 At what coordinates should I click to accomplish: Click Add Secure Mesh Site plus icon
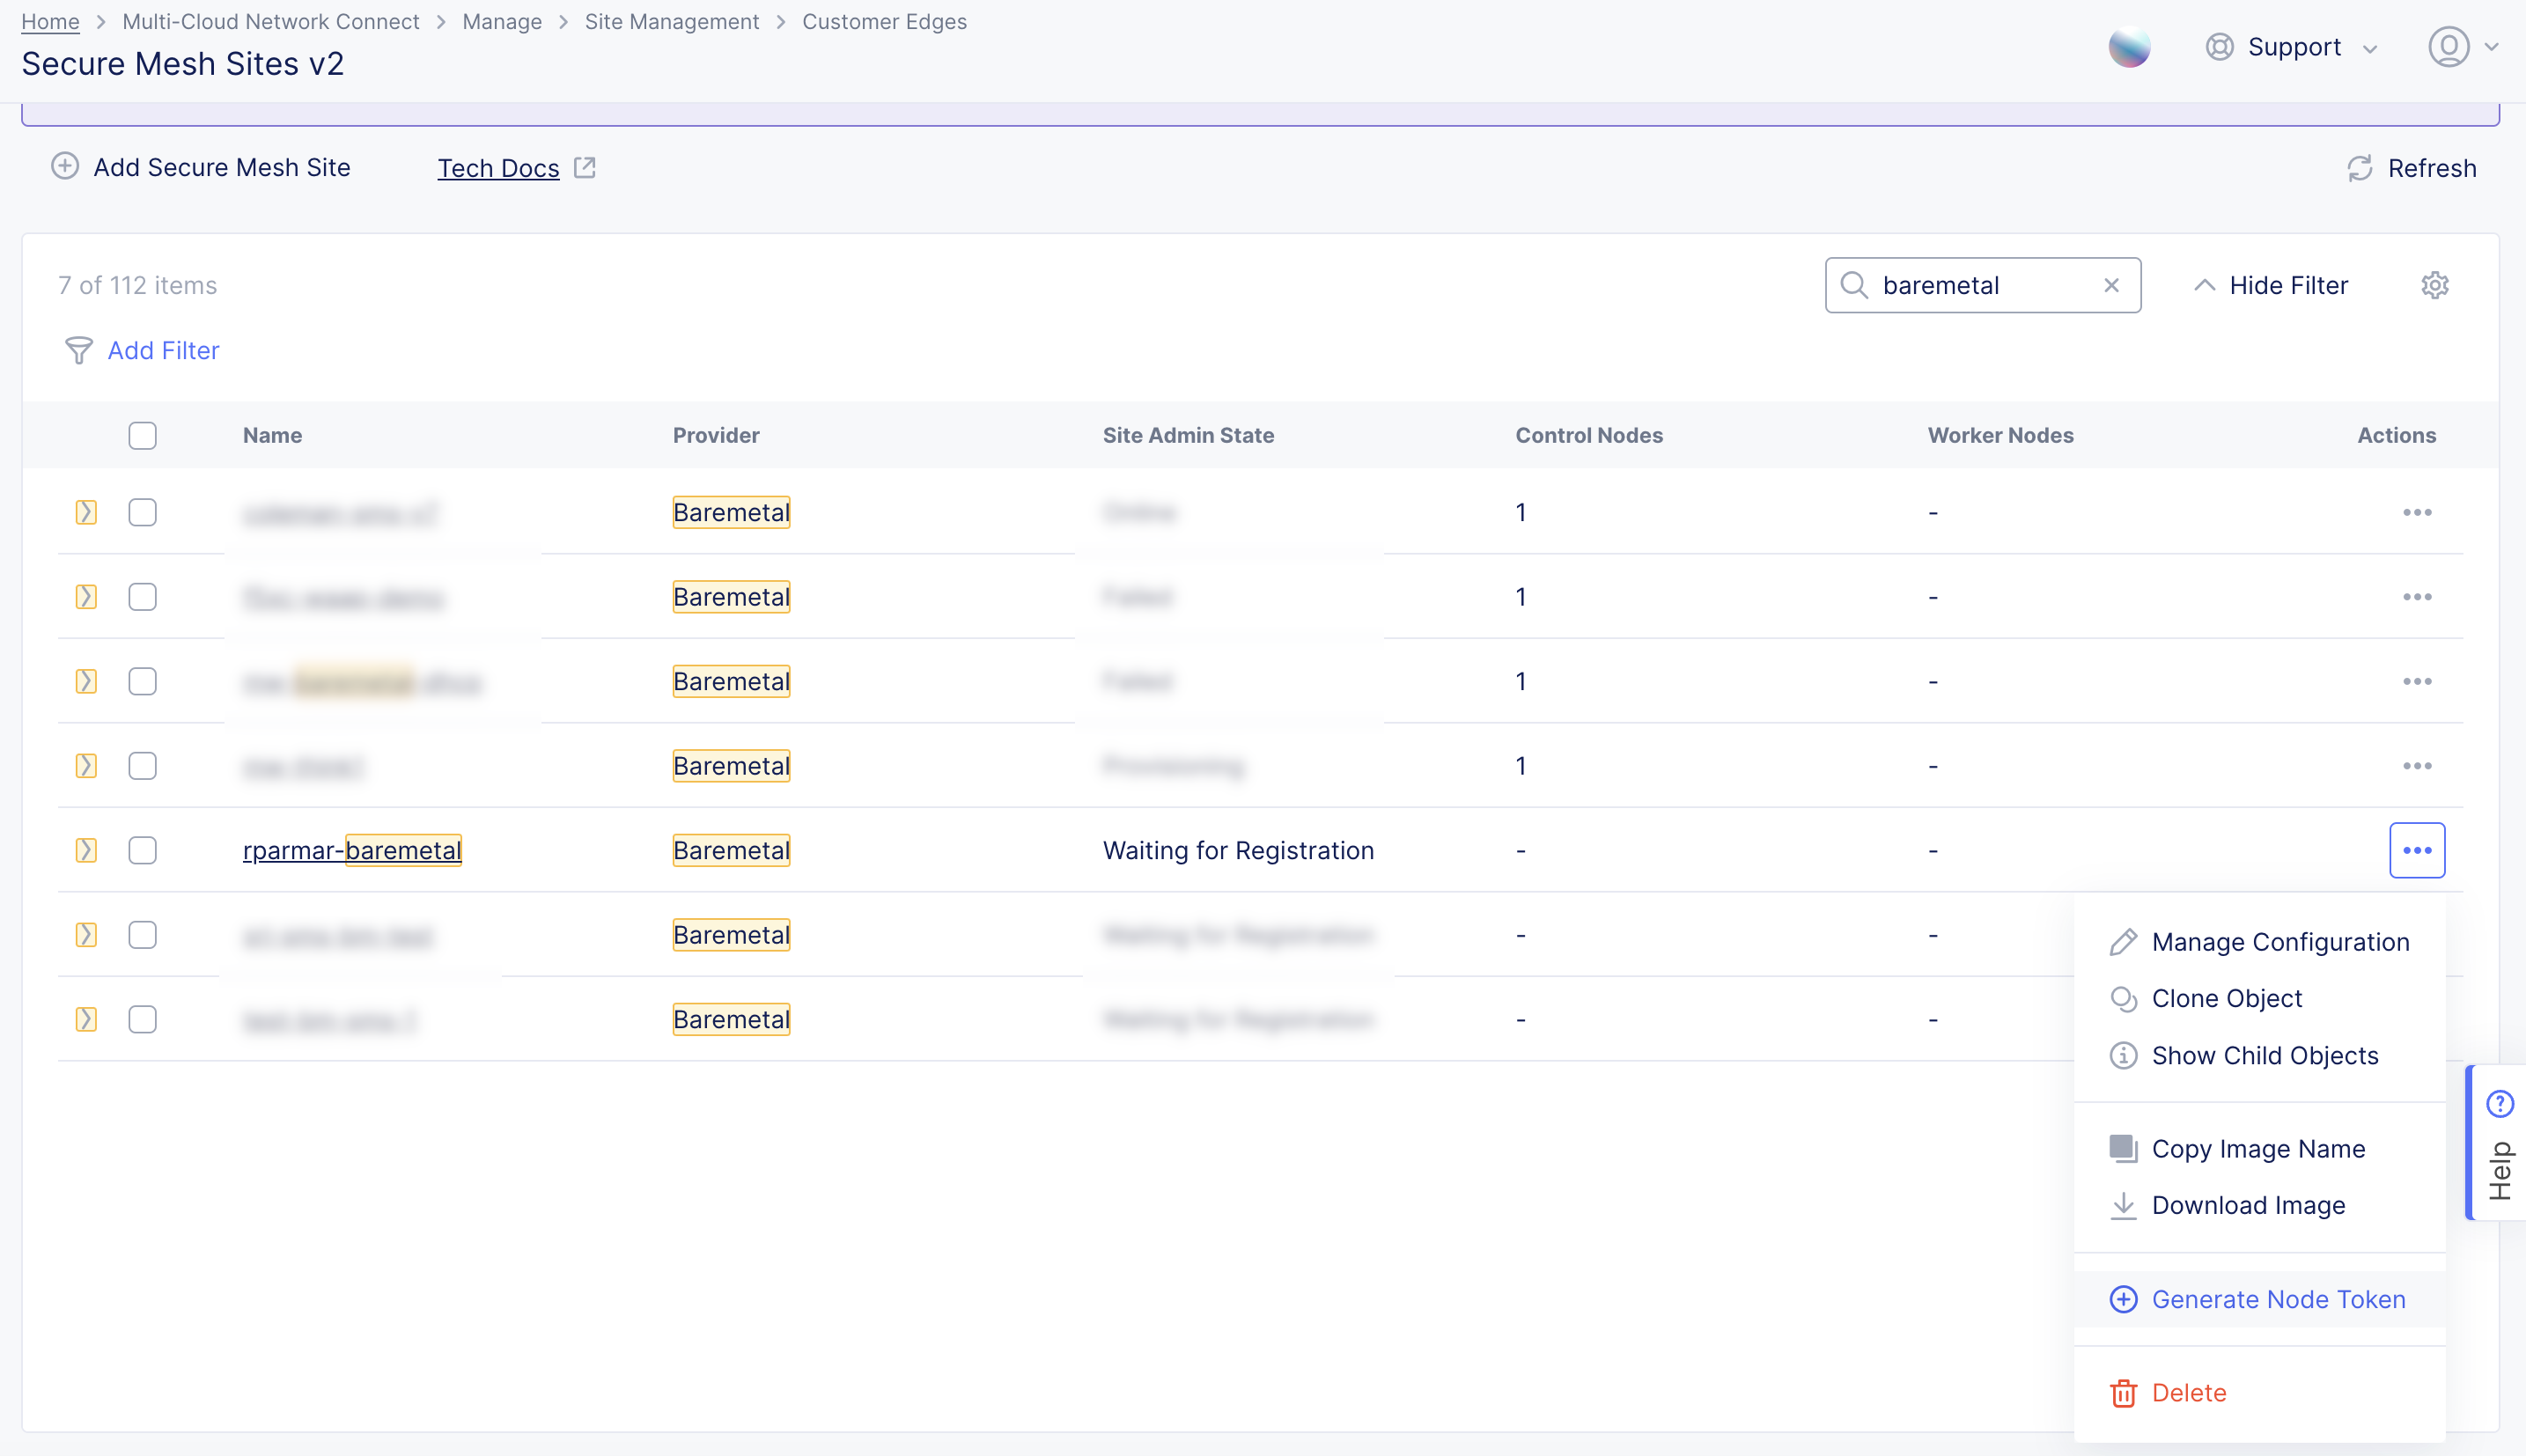click(65, 166)
